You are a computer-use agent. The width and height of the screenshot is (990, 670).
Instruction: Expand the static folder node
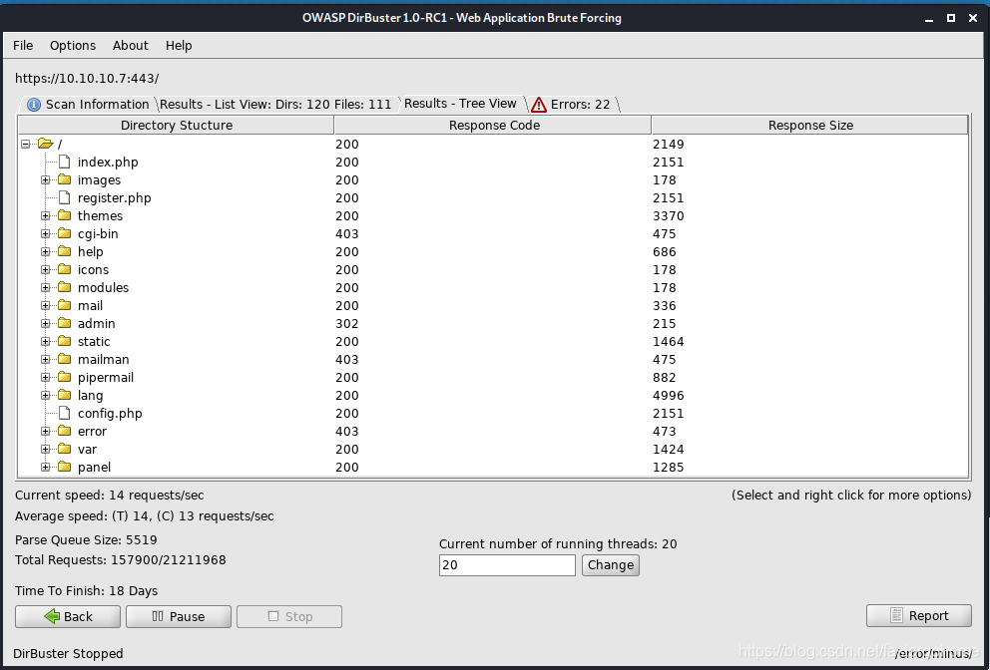click(46, 341)
